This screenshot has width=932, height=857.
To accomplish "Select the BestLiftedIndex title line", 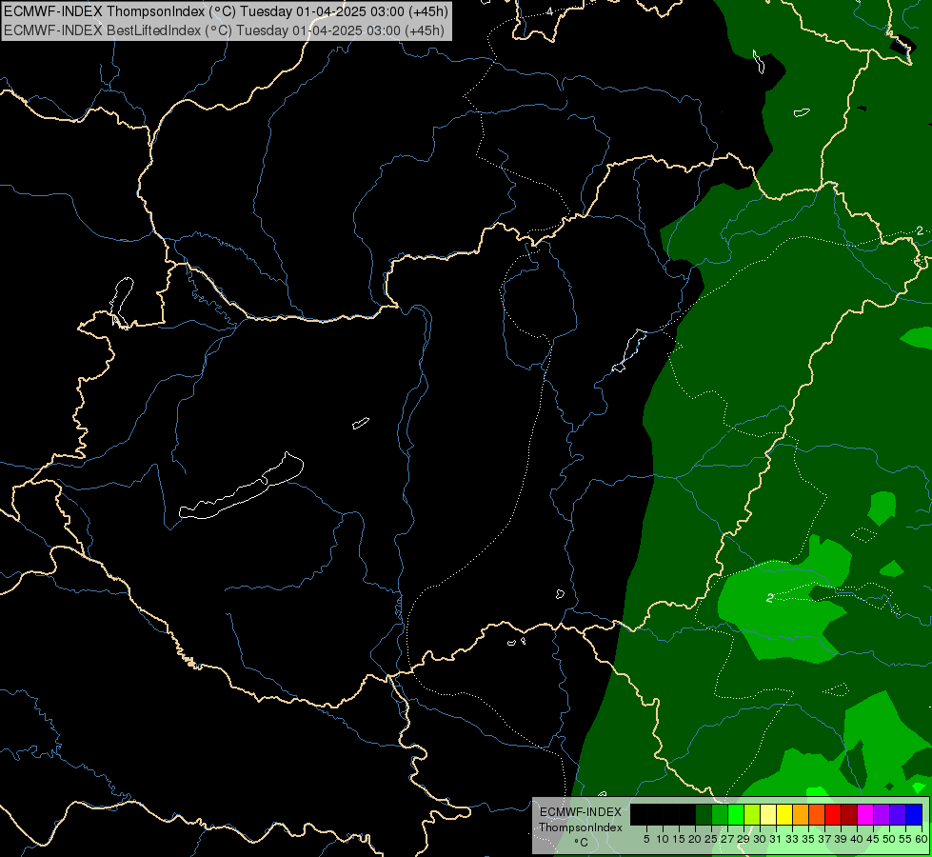I will pyautogui.click(x=224, y=30).
